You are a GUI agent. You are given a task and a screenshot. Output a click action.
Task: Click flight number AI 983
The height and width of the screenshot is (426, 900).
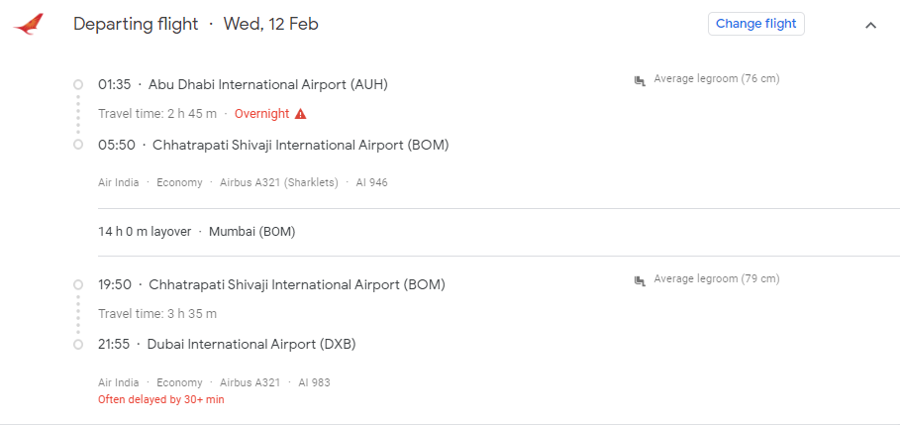point(314,382)
